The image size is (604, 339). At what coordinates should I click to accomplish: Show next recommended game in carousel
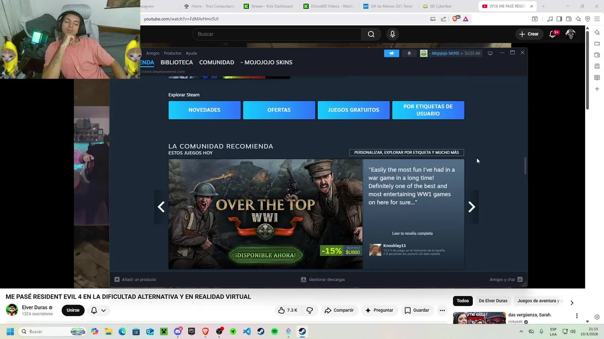coord(471,207)
